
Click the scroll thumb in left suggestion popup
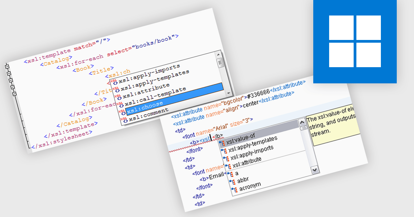tap(219, 63)
